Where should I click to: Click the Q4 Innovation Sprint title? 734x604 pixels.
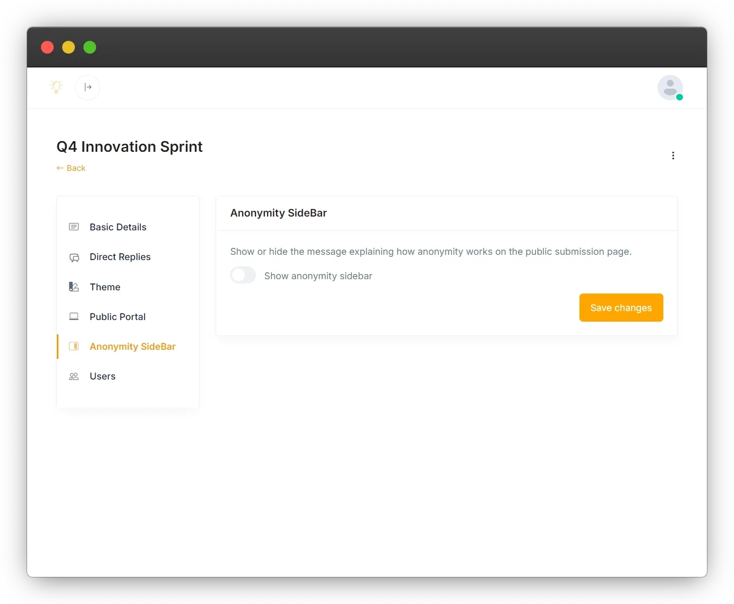pyautogui.click(x=130, y=146)
